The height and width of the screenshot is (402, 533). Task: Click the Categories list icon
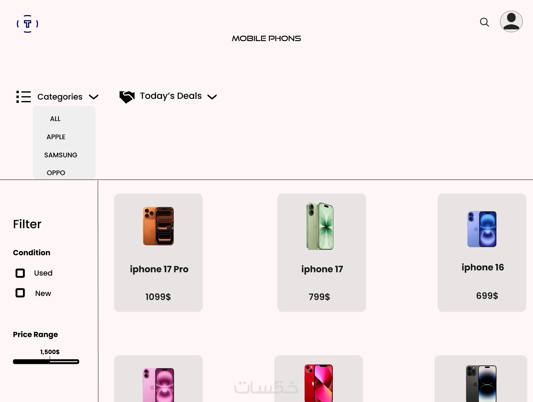point(24,97)
